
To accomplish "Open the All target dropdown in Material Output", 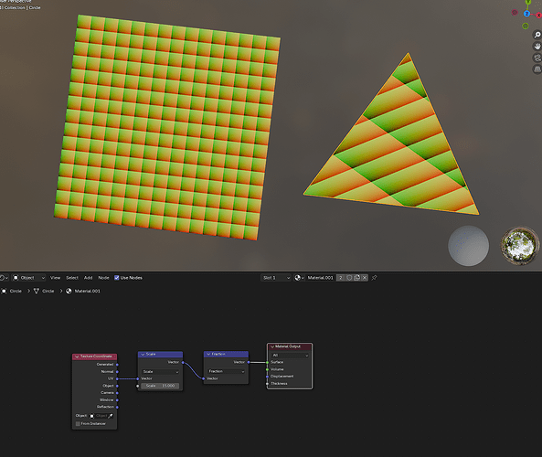I will (x=290, y=356).
